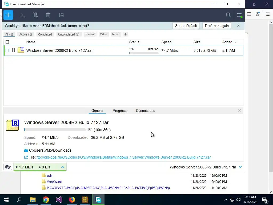The image size is (273, 205).
Task: Check the select-all checkbox in list header
Action: (7, 42)
